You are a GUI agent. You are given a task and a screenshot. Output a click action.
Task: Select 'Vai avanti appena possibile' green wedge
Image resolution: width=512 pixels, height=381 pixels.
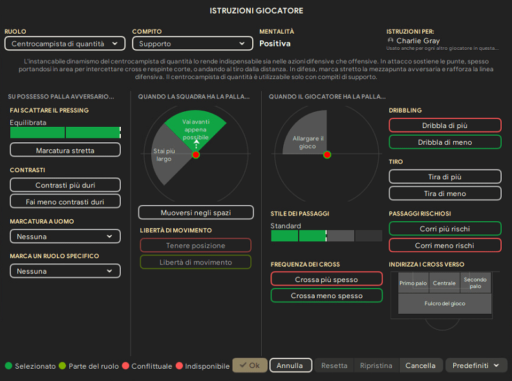tap(195, 127)
